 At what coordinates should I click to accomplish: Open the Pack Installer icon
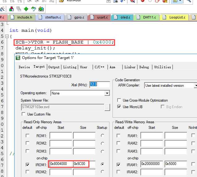(x=41, y=9)
